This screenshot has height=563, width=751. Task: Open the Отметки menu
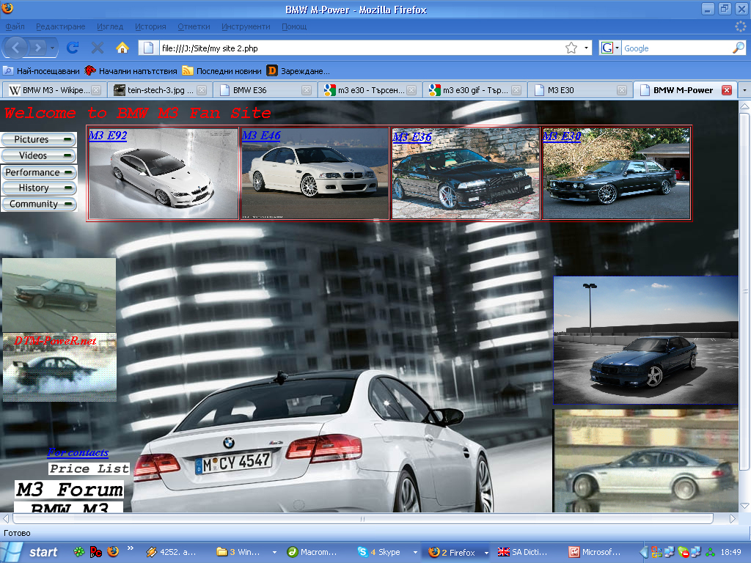coord(194,26)
